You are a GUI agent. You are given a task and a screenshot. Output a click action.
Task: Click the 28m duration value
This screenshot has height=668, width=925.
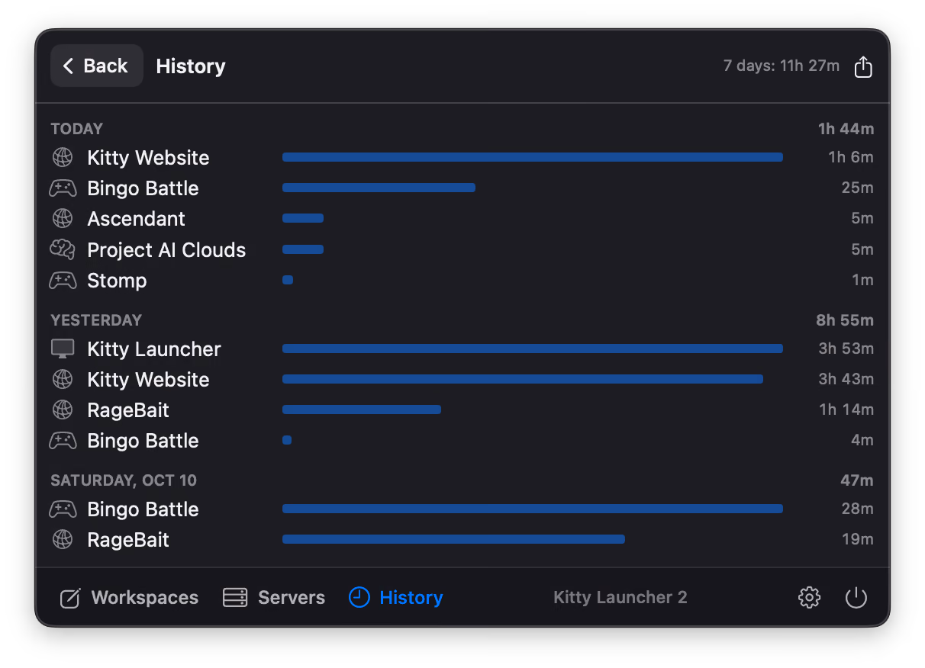(x=858, y=509)
